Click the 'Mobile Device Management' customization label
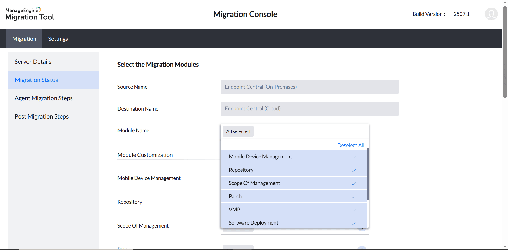 [149, 178]
